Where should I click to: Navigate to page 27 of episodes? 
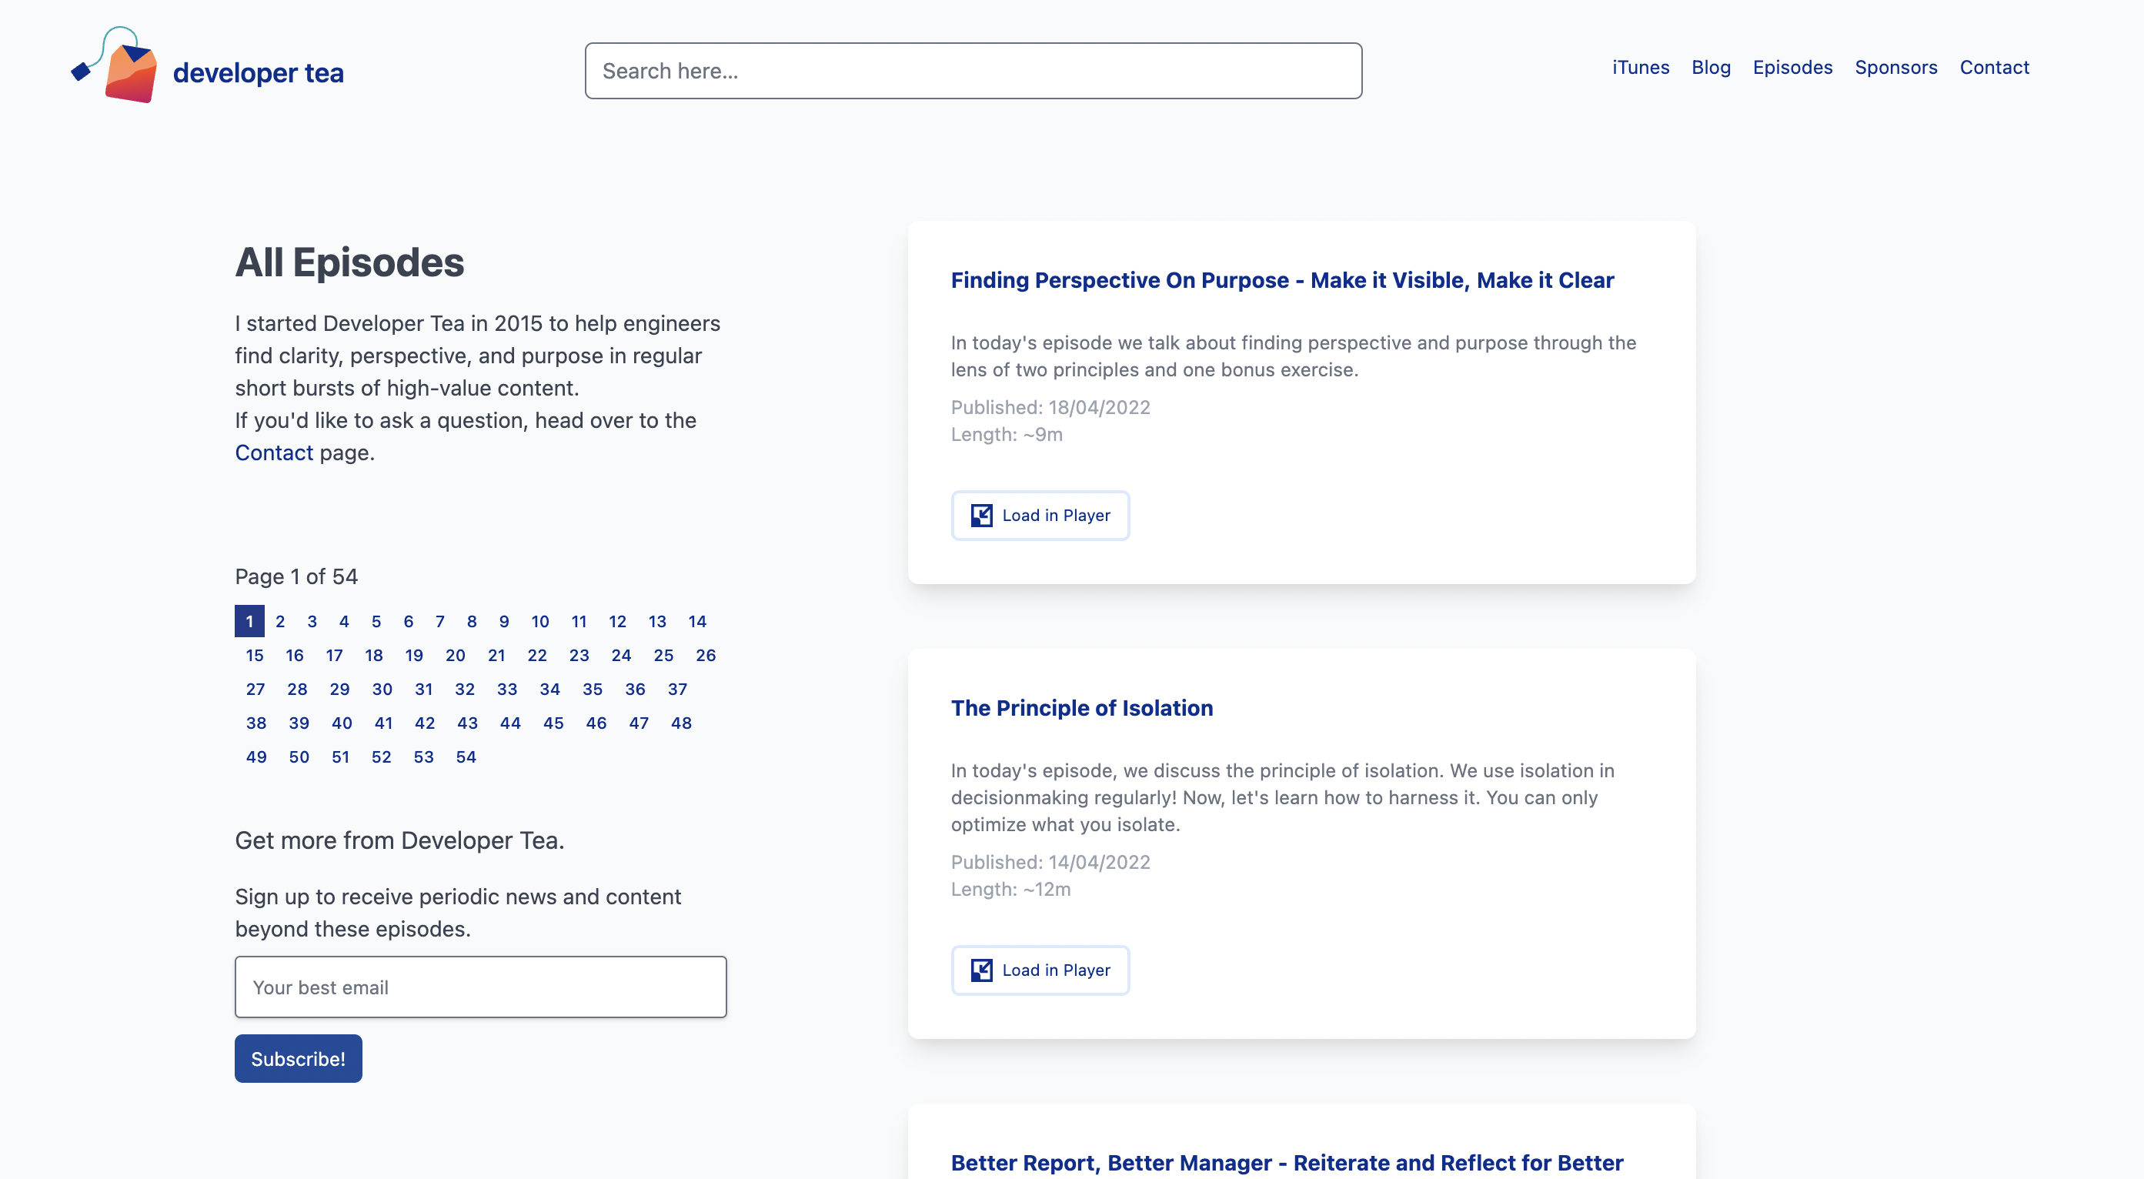pos(254,688)
